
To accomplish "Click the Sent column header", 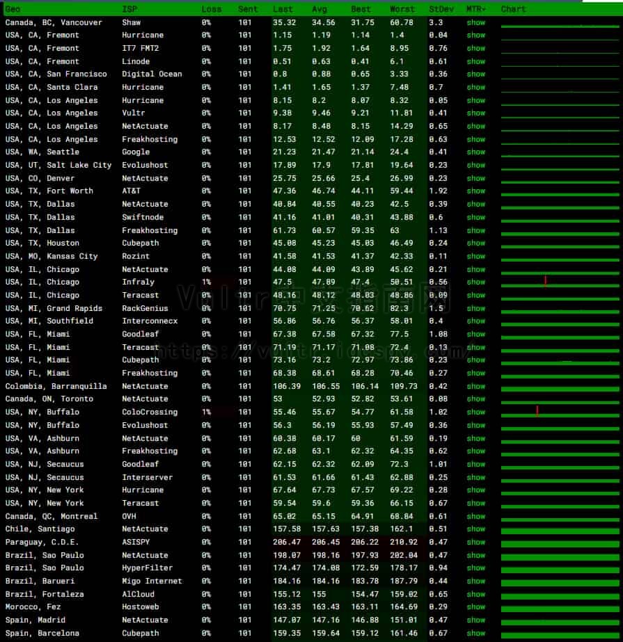I will tap(248, 9).
